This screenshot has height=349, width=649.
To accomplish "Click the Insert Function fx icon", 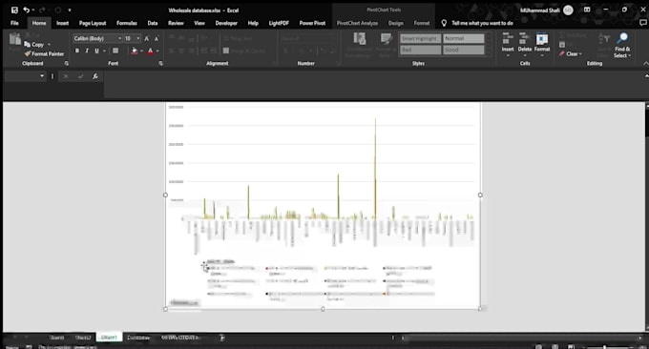I will (x=95, y=76).
